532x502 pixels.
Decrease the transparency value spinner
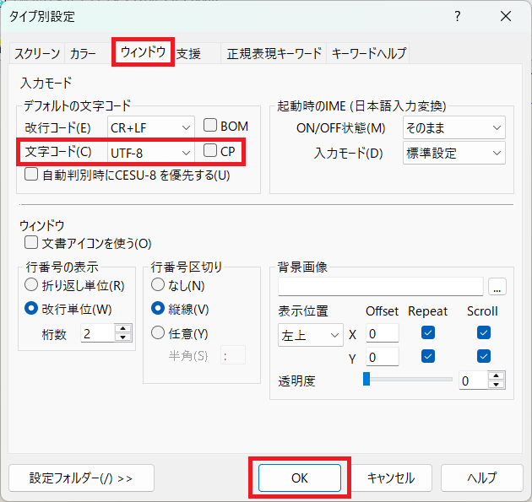pos(497,385)
